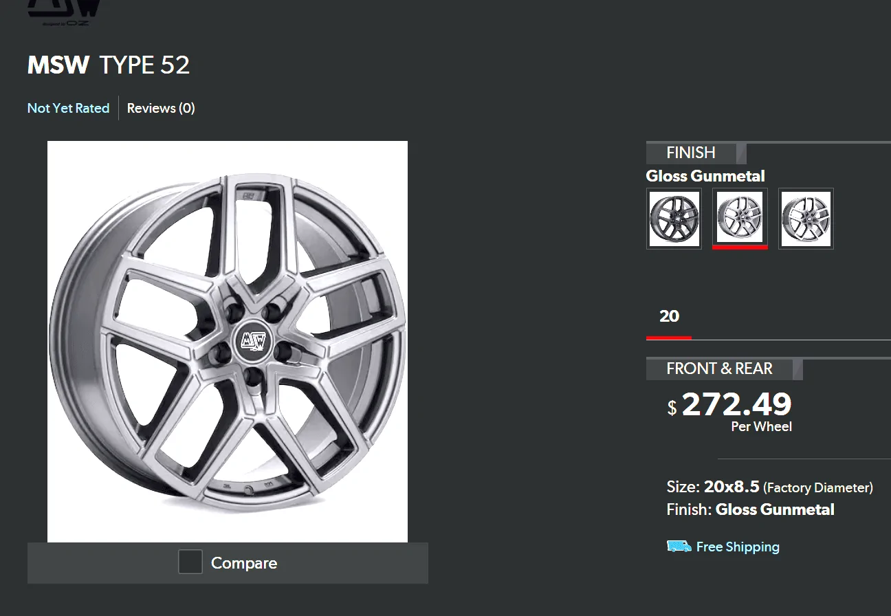
Task: Click the FRONT & REAR header
Action: (719, 368)
